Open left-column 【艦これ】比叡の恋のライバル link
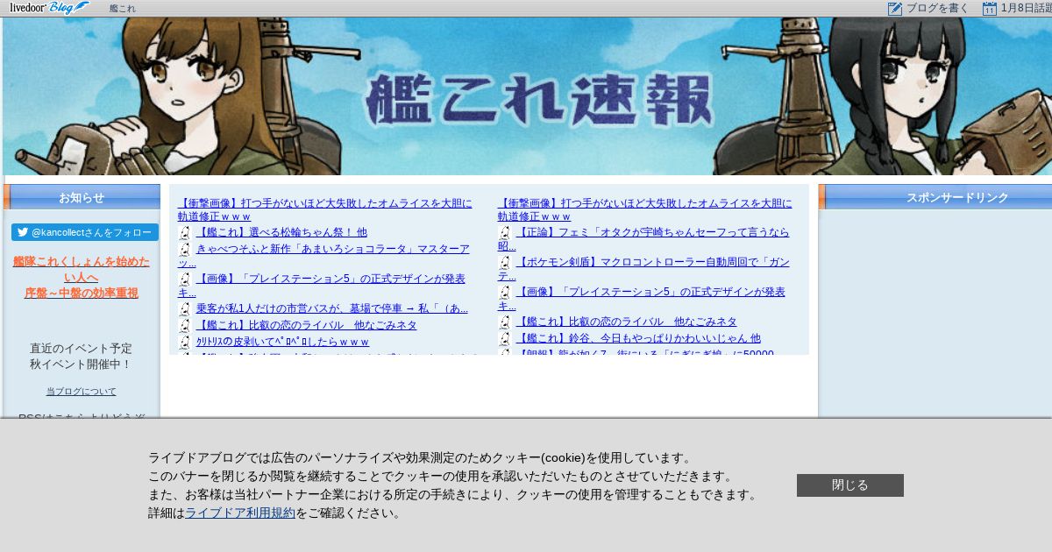This screenshot has height=552, width=1052. click(306, 325)
